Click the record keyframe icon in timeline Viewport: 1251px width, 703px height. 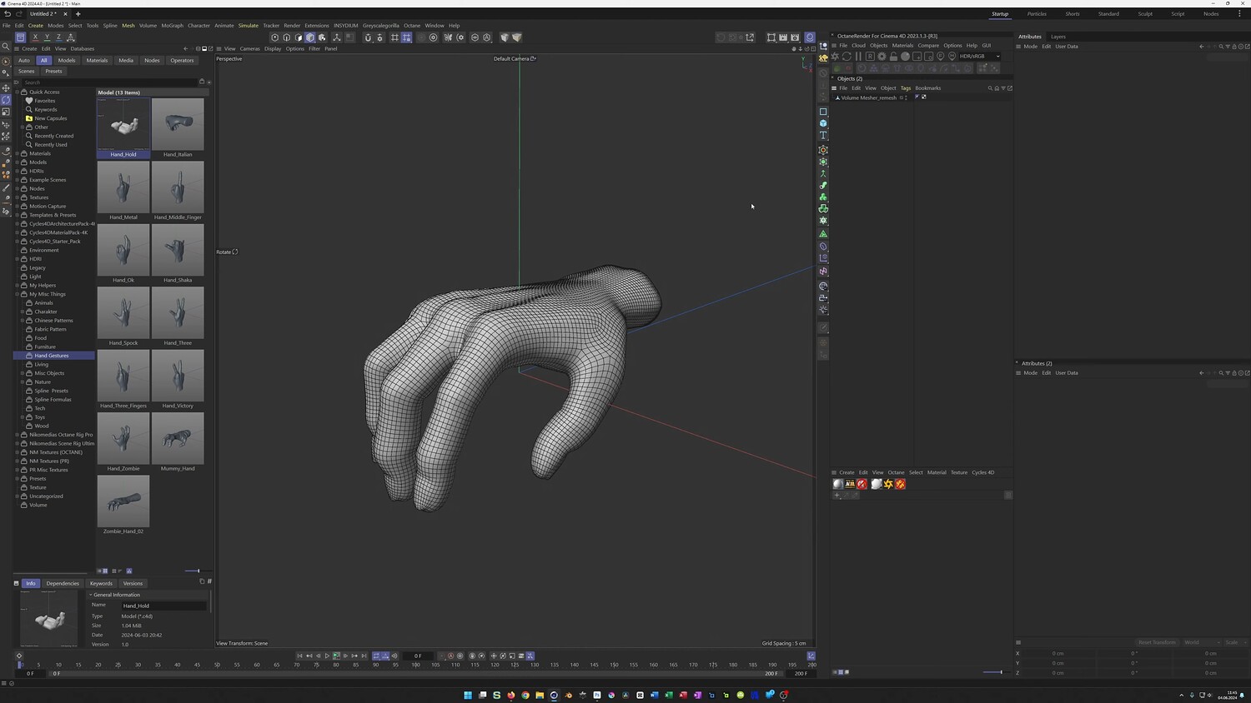click(441, 656)
